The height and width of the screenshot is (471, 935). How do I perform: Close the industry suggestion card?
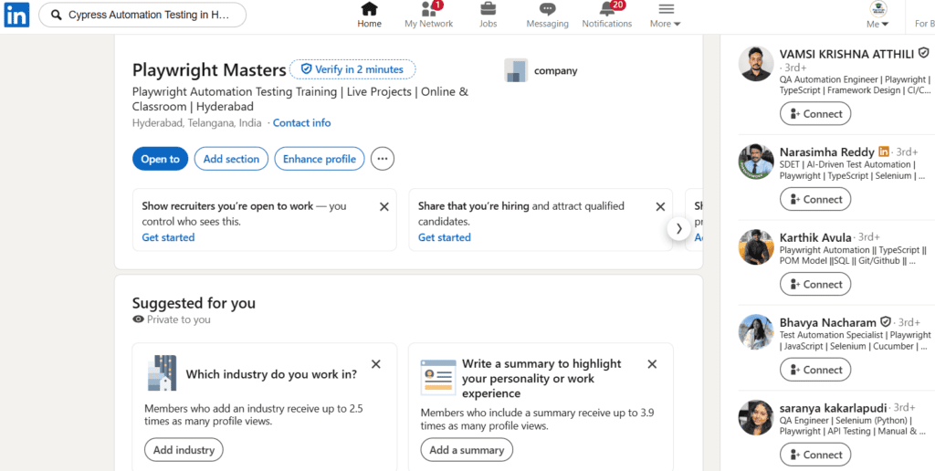point(375,364)
